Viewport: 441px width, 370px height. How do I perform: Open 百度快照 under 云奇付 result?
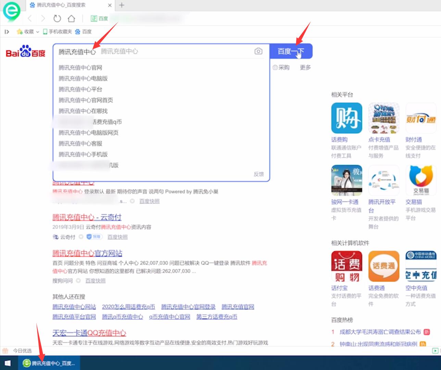117,237
